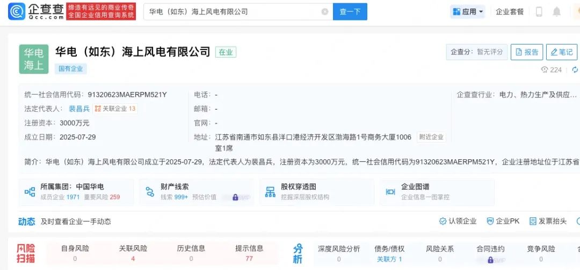Open 企业图谱 enterprise graph card
This screenshot has width=580, height=270.
coord(437,192)
